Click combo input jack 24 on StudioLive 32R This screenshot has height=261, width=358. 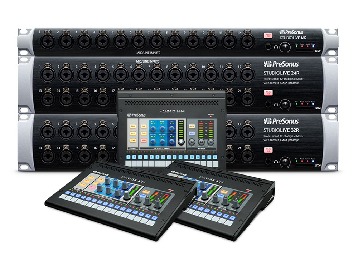coord(247,155)
